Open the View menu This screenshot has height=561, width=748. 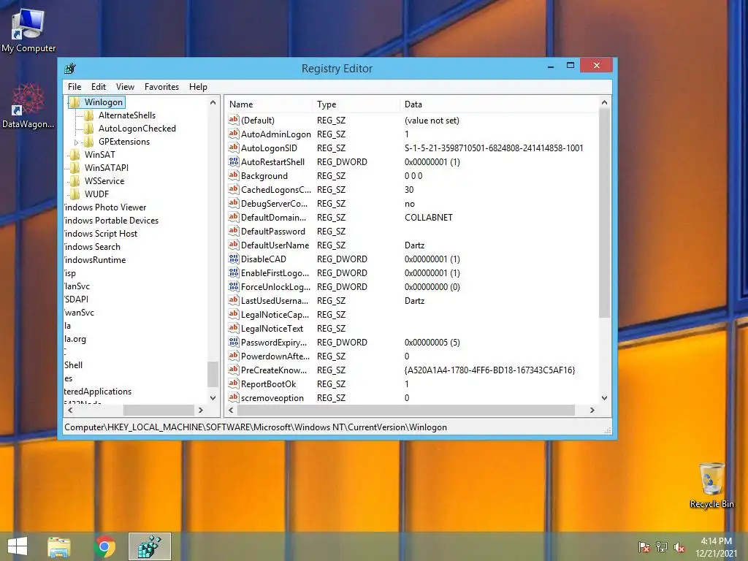pos(125,87)
